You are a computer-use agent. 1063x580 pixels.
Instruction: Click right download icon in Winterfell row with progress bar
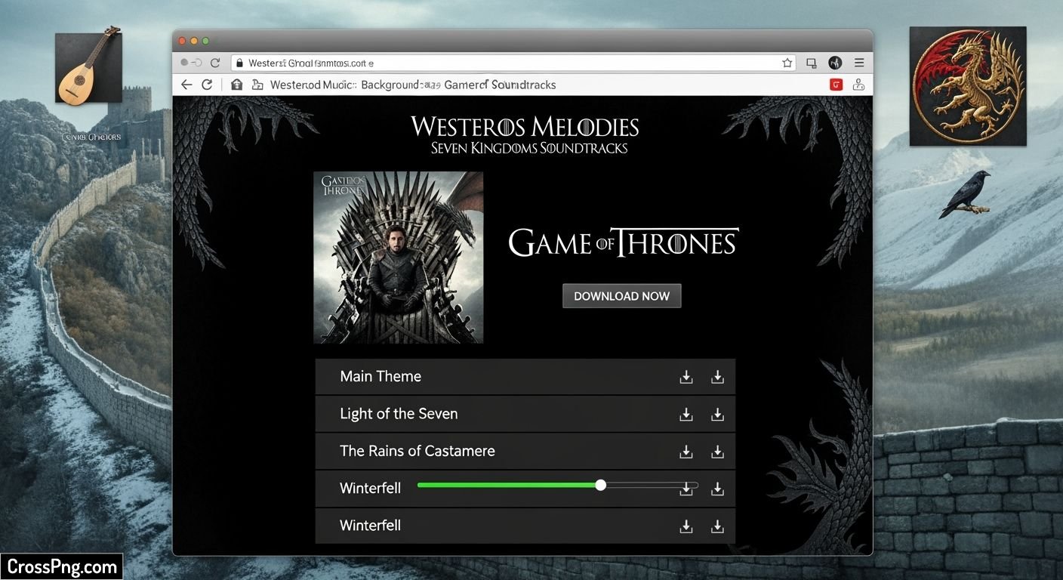(x=718, y=489)
